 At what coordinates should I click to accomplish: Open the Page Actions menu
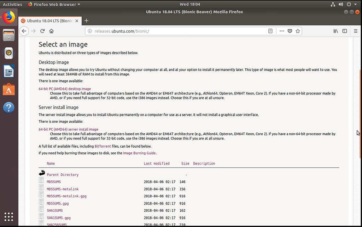click(x=282, y=31)
